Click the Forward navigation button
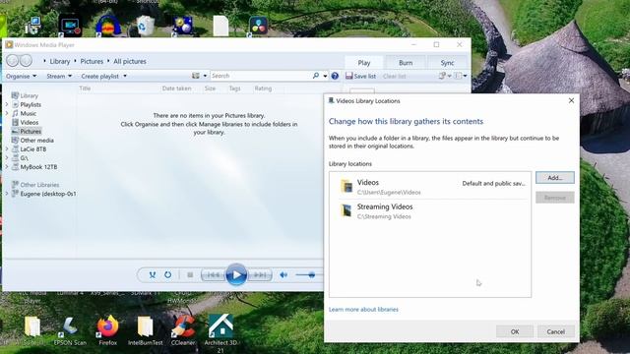The width and height of the screenshot is (630, 354). 27,61
